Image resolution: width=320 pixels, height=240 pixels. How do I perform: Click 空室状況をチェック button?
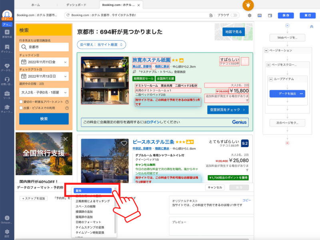pyautogui.click(x=228, y=110)
